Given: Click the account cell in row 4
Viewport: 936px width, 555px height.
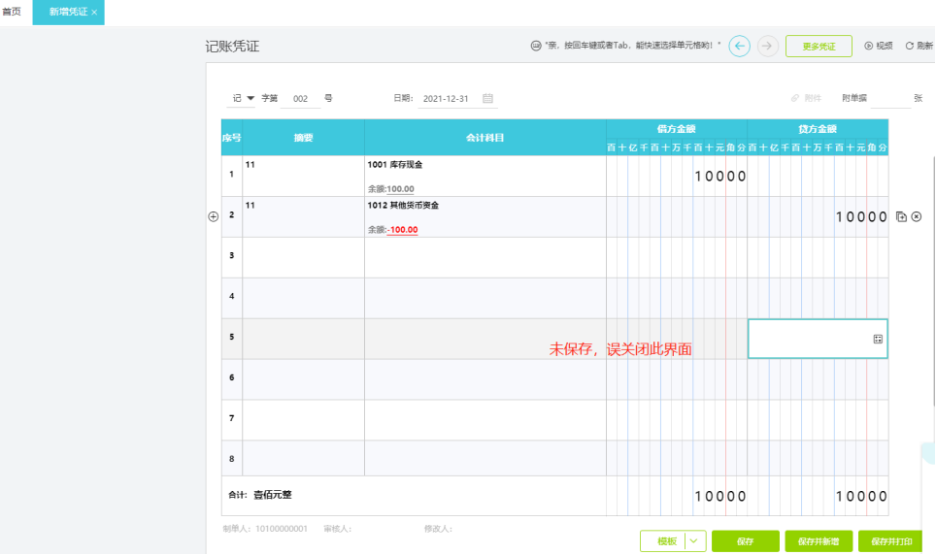Looking at the screenshot, I should tap(485, 298).
